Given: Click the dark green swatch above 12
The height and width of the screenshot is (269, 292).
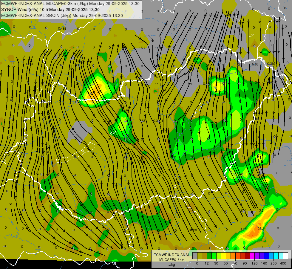Looking at the screenshot, I should tap(209, 256).
